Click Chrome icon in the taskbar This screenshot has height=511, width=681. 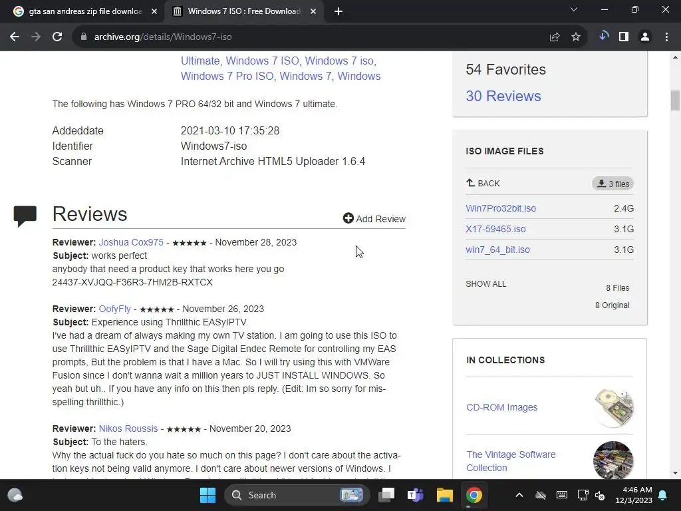[474, 495]
